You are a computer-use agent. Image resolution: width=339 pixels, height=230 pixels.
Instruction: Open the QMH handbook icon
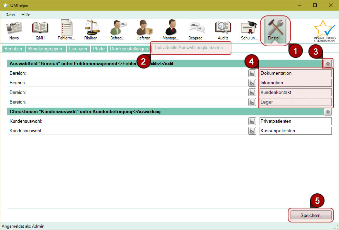(x=40, y=30)
